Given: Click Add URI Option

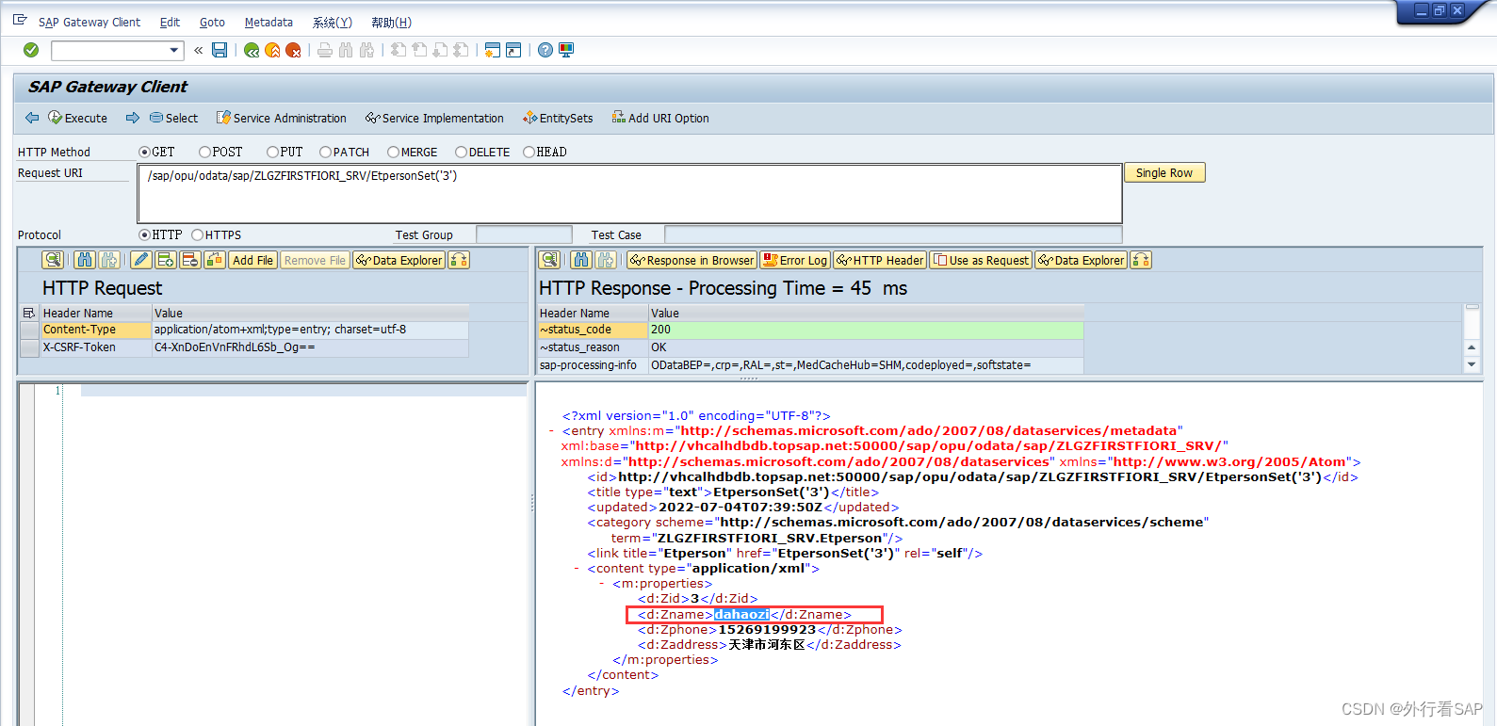Looking at the screenshot, I should [x=660, y=118].
